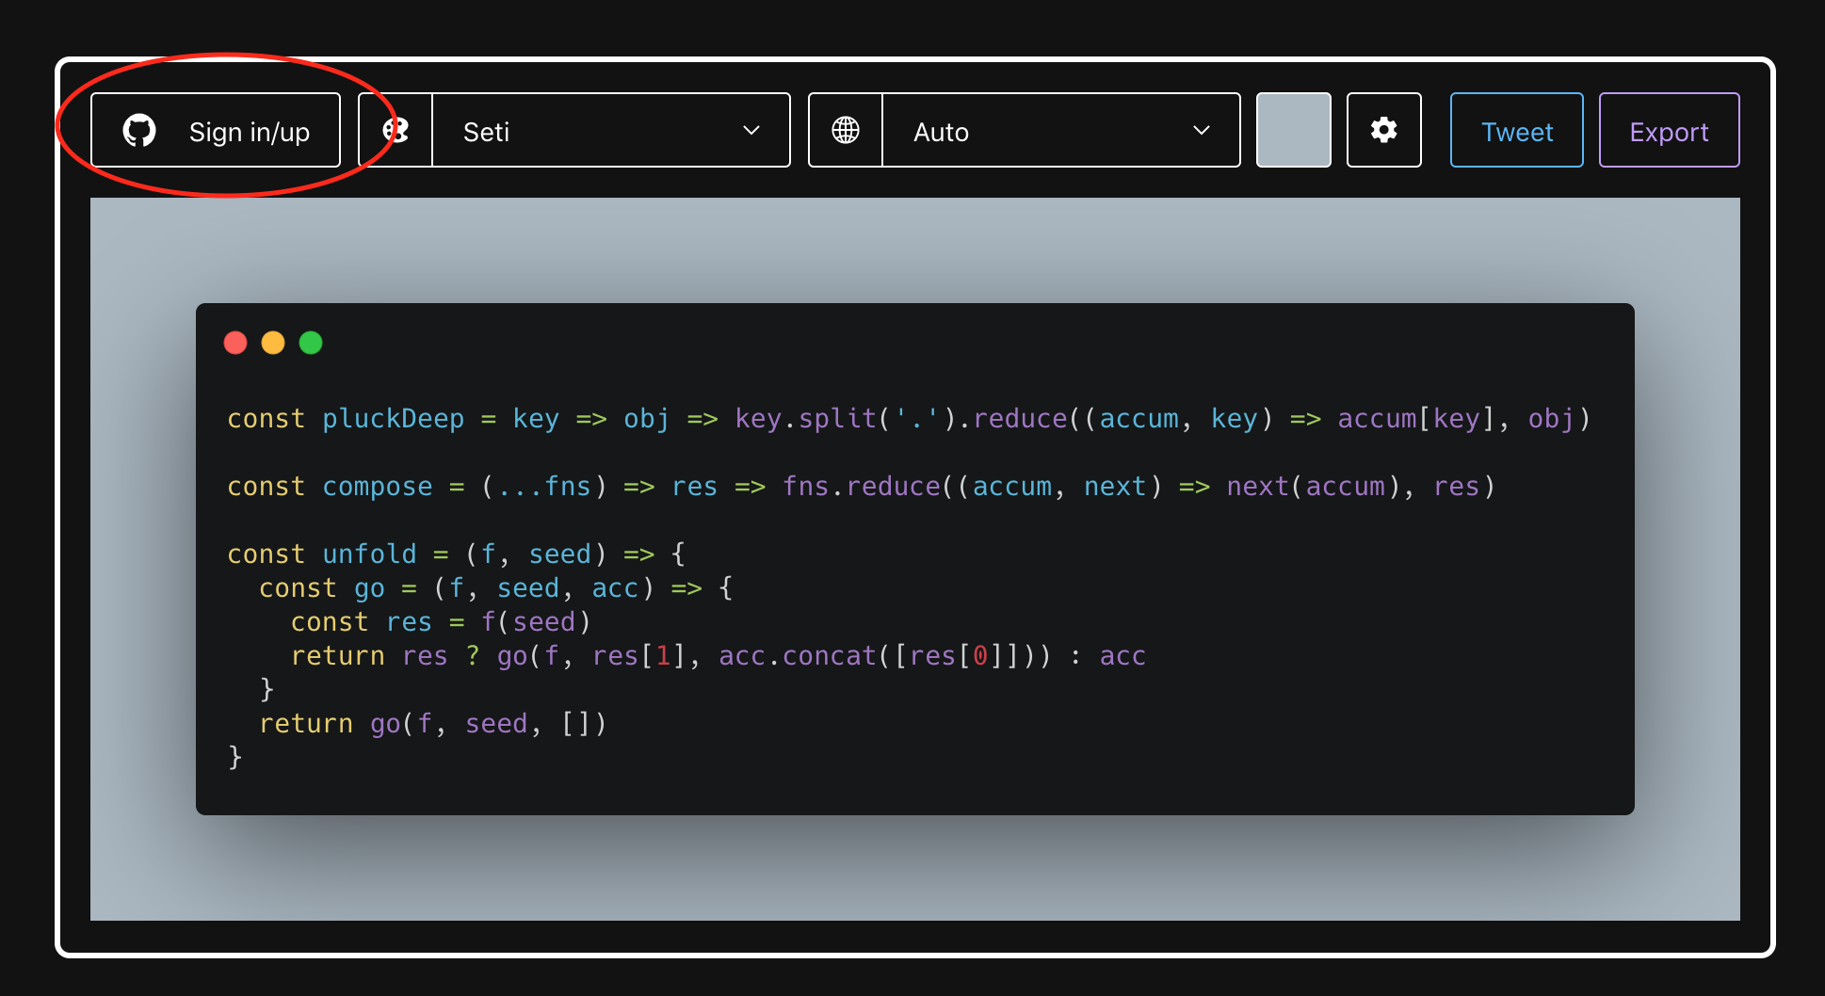Screen dimensions: 1825x996
Task: Click the Export button
Action: 1670,130
